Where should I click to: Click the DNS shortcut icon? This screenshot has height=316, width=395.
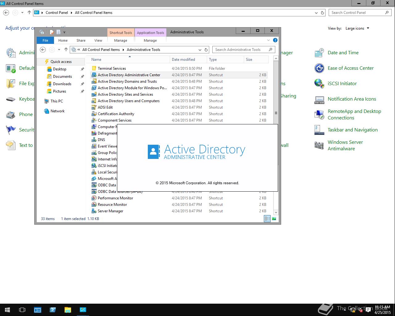pos(94,140)
